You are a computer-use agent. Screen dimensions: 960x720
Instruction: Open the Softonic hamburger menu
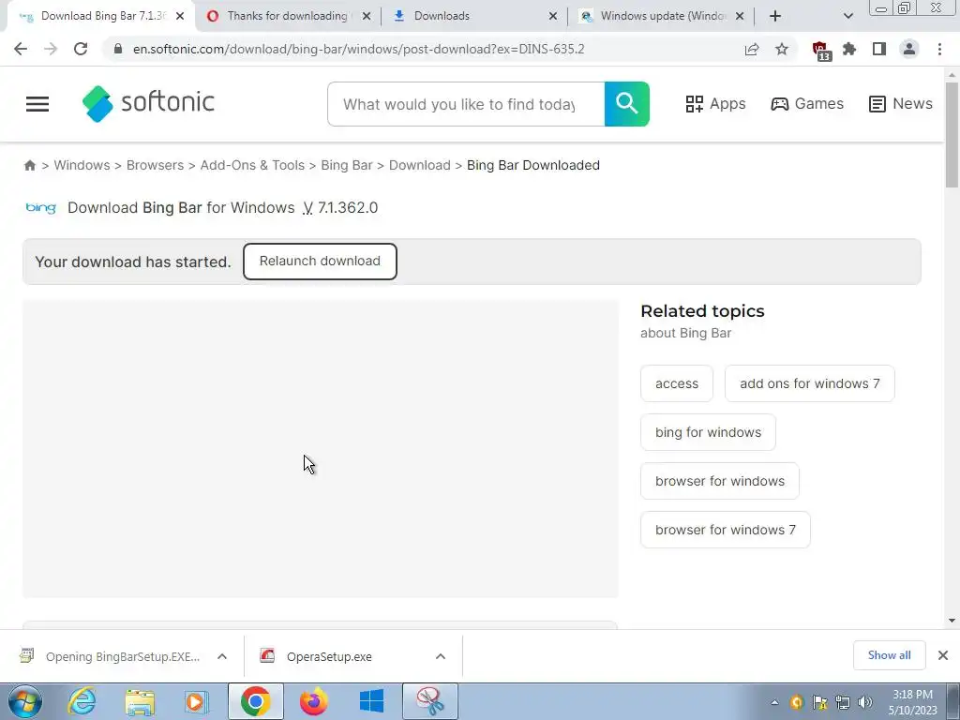tap(37, 104)
